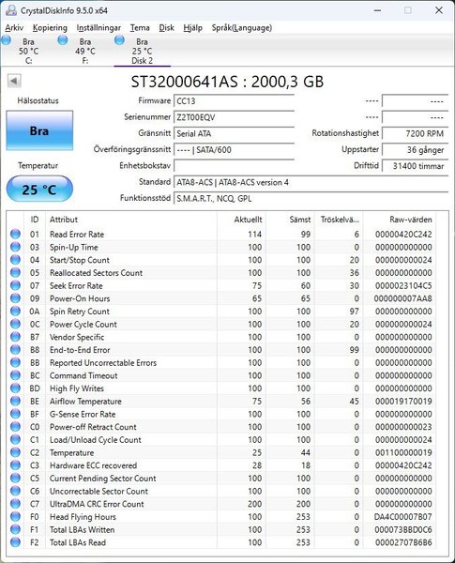Click the disk title ST32000641AS : 2000,3 GB

[227, 82]
